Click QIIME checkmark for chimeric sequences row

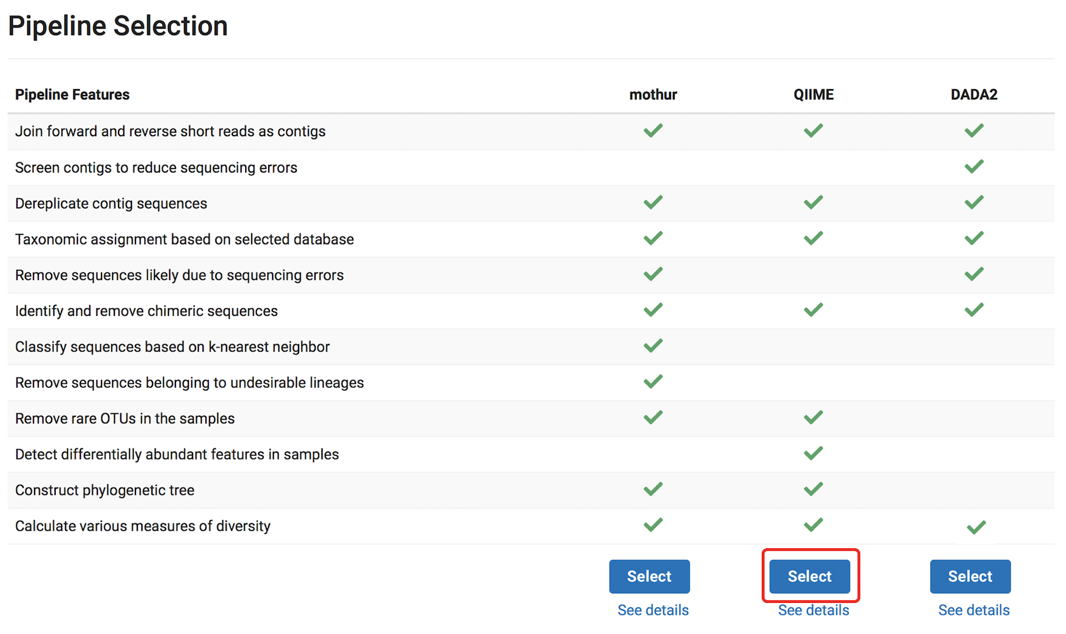pyautogui.click(x=813, y=309)
